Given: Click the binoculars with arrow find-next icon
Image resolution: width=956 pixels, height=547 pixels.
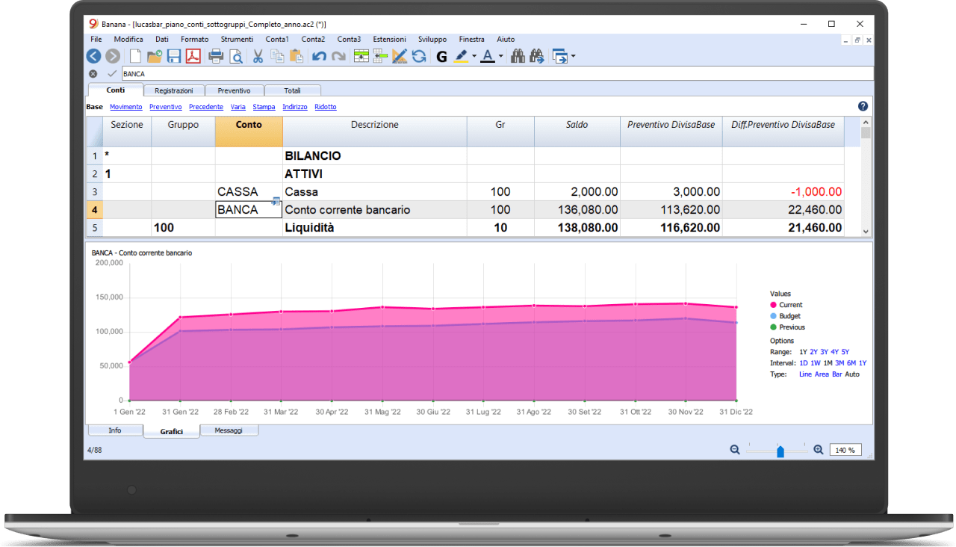Looking at the screenshot, I should pyautogui.click(x=536, y=56).
